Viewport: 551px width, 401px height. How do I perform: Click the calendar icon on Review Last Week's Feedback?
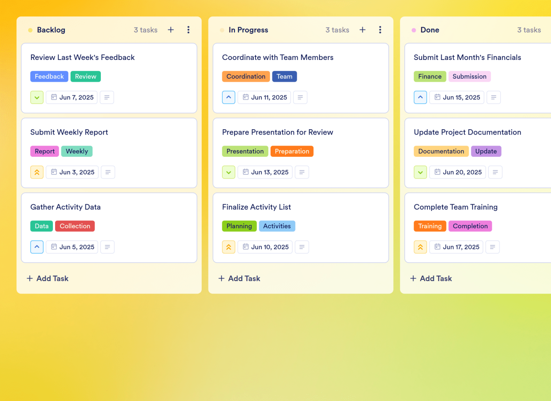point(53,97)
